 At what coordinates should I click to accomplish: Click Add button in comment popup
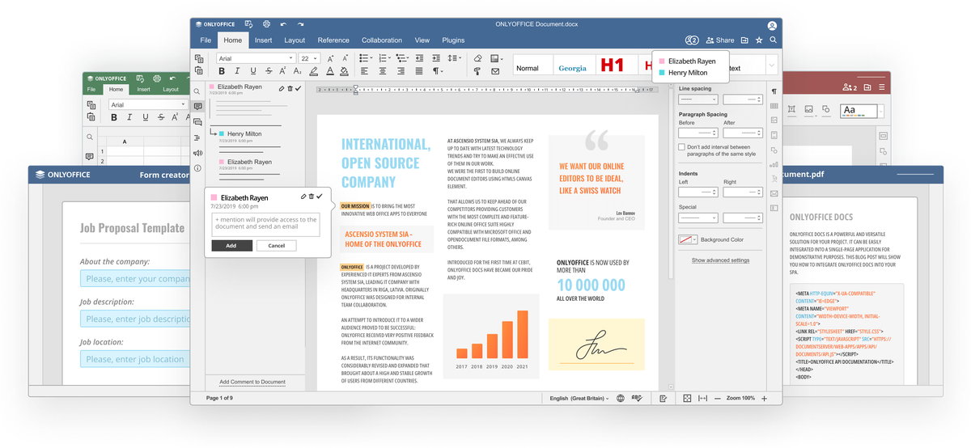pos(231,246)
